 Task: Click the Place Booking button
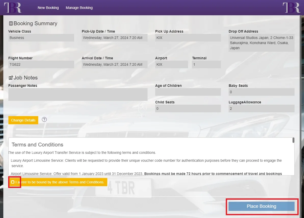(261, 206)
